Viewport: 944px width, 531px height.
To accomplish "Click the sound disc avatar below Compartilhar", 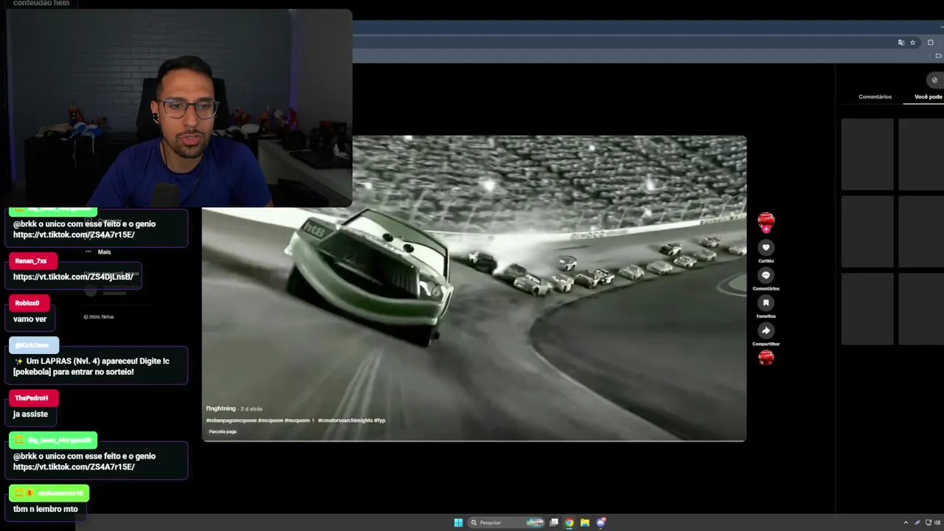I will (x=766, y=358).
